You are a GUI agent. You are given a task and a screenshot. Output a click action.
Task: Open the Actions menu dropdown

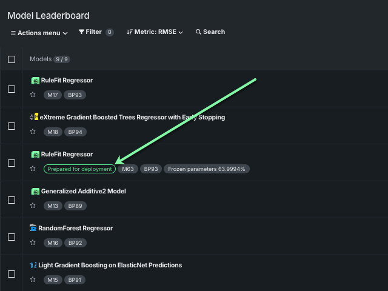[x=38, y=32]
